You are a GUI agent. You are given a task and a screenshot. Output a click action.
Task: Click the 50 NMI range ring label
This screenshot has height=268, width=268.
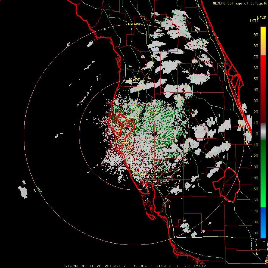134,80
